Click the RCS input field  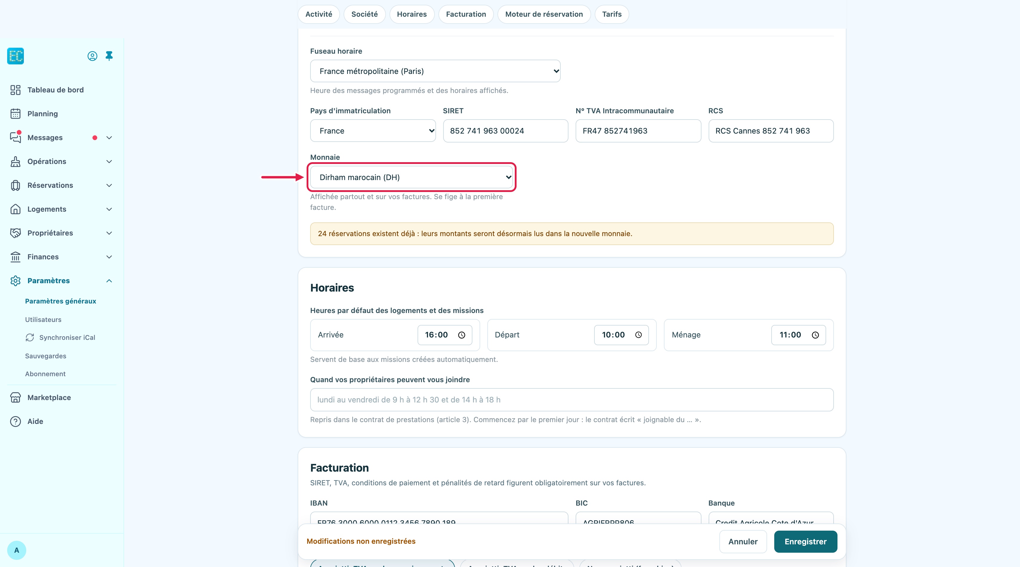(x=771, y=131)
